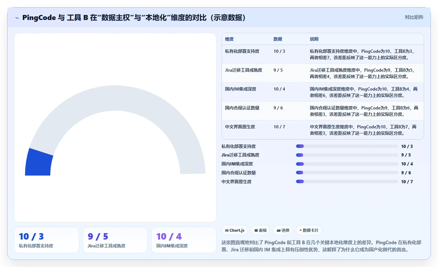
Task: Click the 10 / 7 value in the table
Action: click(279, 127)
